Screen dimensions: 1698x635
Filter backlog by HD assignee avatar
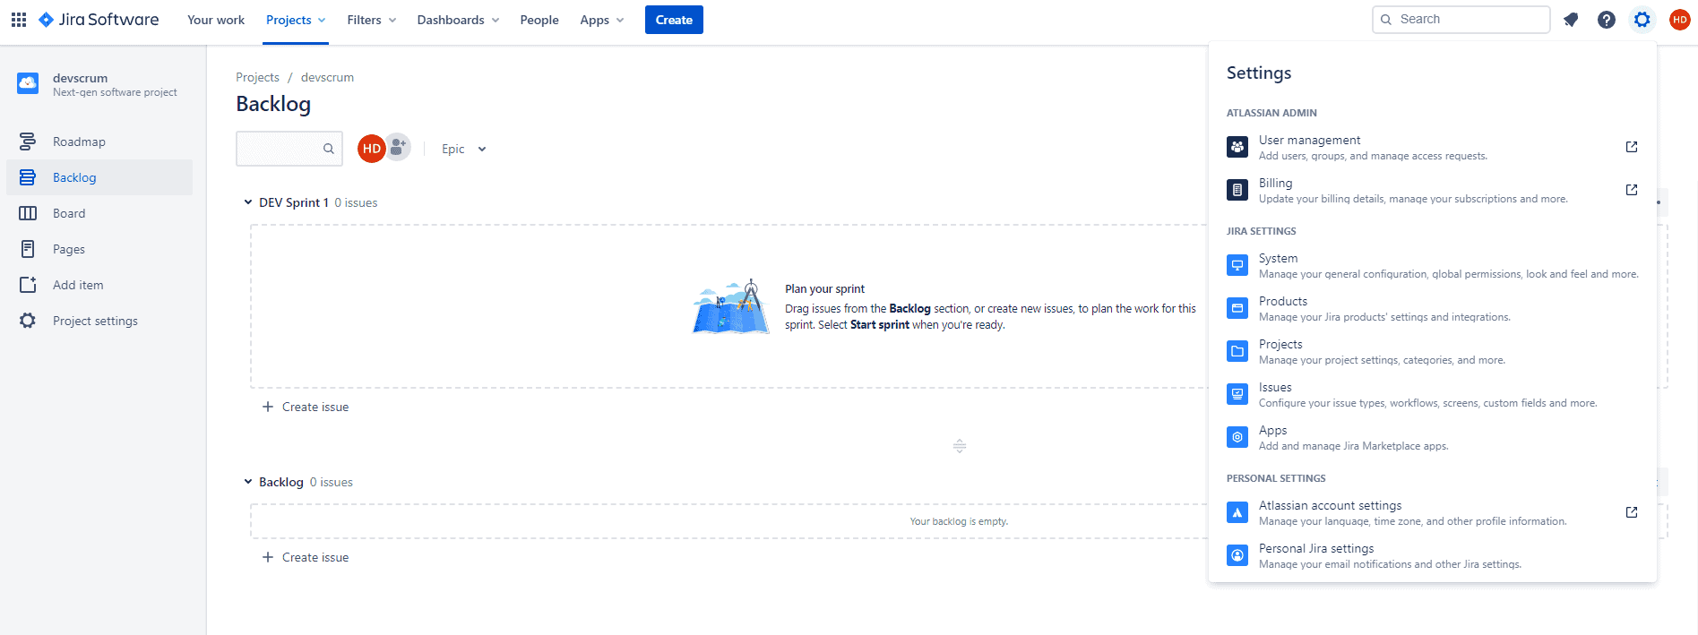(371, 149)
